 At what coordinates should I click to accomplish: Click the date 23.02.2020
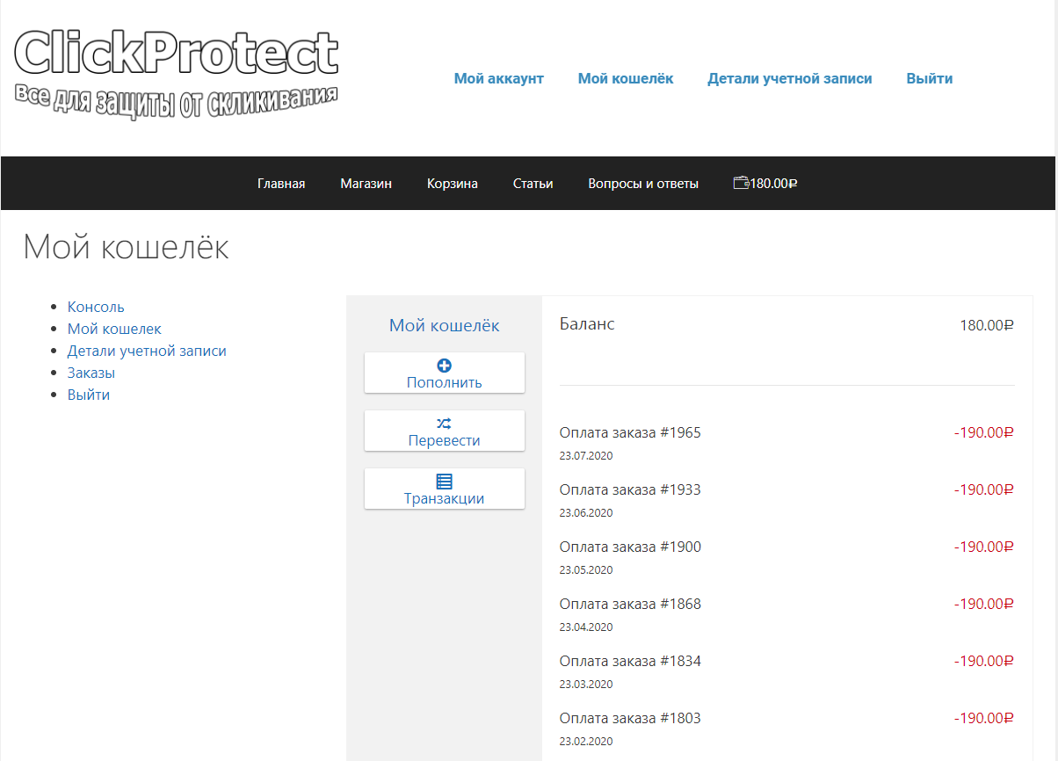[586, 742]
